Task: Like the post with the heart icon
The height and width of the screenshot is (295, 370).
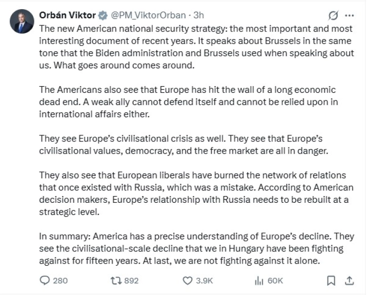Action: [x=188, y=280]
